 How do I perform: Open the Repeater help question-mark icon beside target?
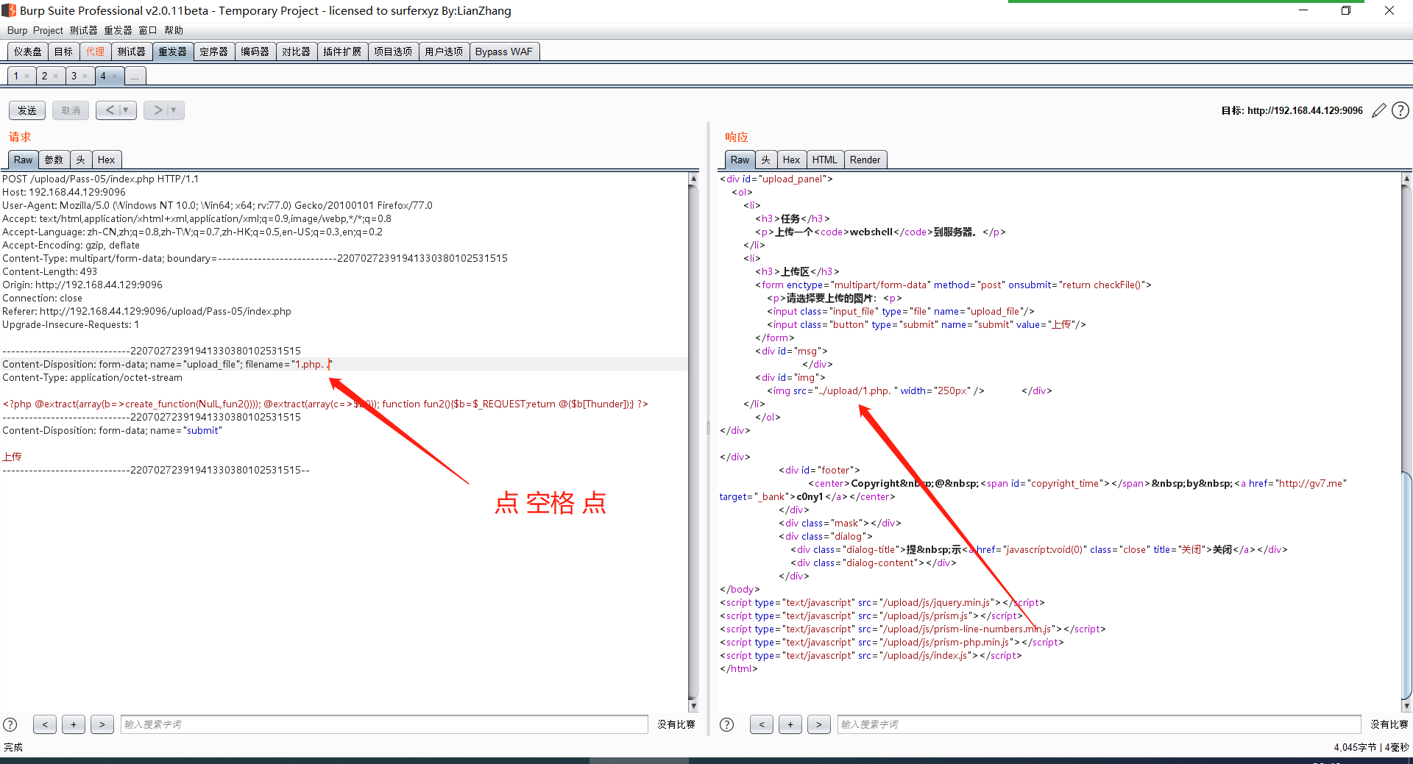[x=1400, y=110]
